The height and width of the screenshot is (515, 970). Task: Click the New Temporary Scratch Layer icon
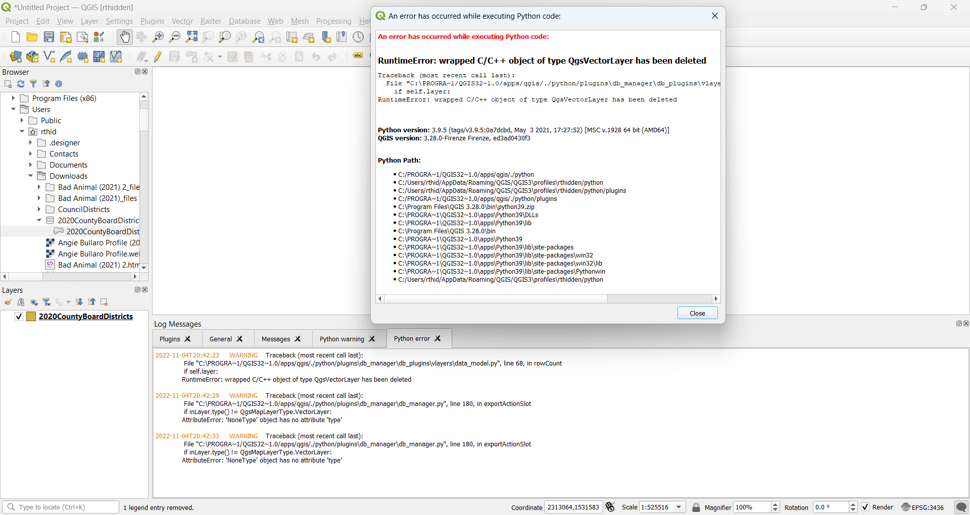click(x=82, y=57)
